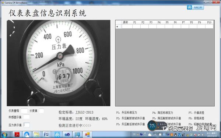The height and width of the screenshot is (138, 221).
Task: Select the P4 column header
Action: (x=161, y=22)
